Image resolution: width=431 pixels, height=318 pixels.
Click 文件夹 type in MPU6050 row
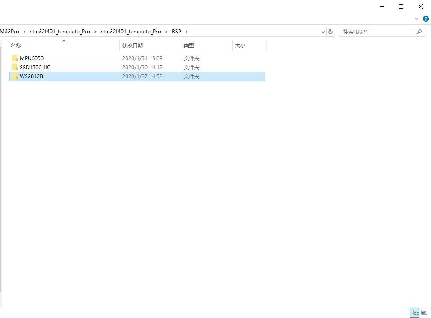click(191, 58)
